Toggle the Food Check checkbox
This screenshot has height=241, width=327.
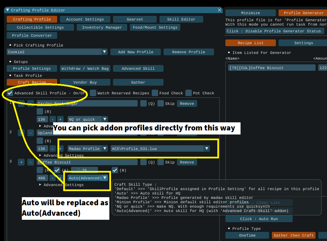click(x=155, y=93)
